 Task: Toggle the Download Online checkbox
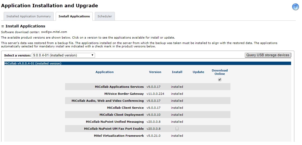coord(220,79)
